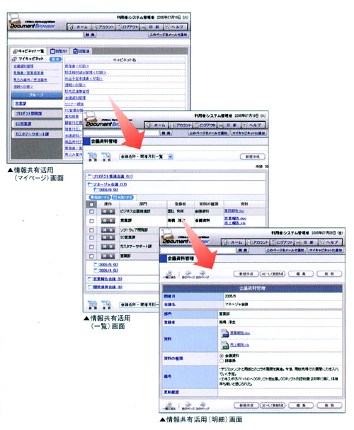Go to previous page via top arrow icon
354x430 pixels.
point(188,273)
